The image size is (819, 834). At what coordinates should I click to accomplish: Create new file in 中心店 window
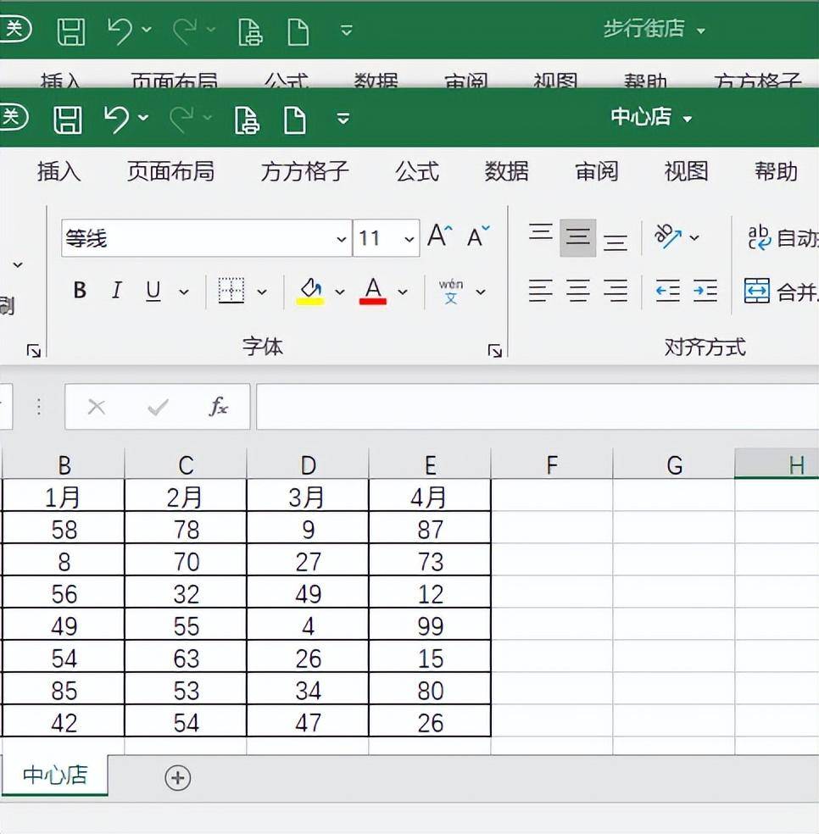[295, 120]
